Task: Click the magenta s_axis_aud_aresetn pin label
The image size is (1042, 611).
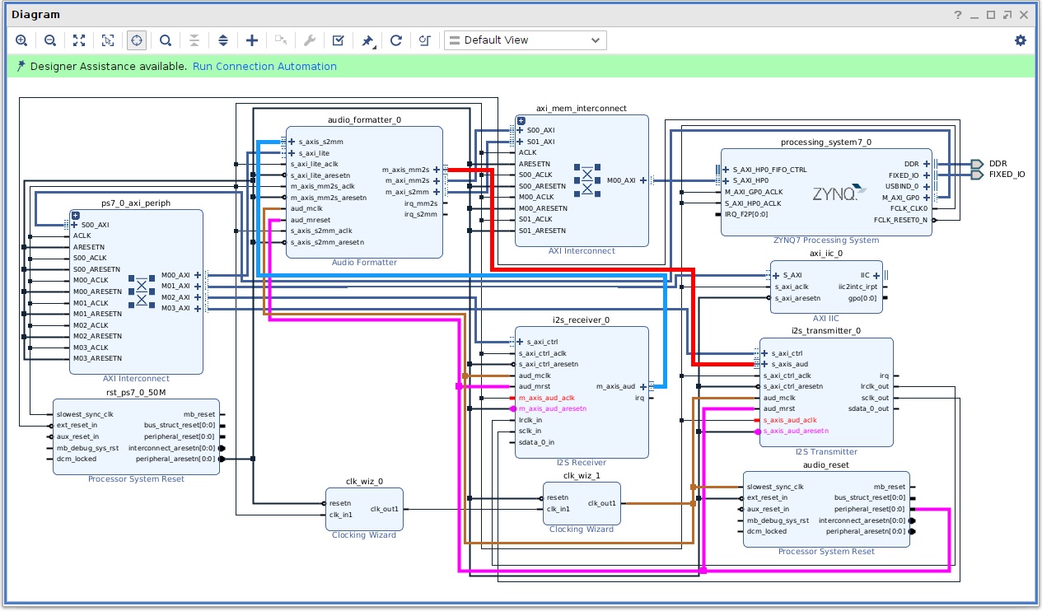Action: point(796,431)
